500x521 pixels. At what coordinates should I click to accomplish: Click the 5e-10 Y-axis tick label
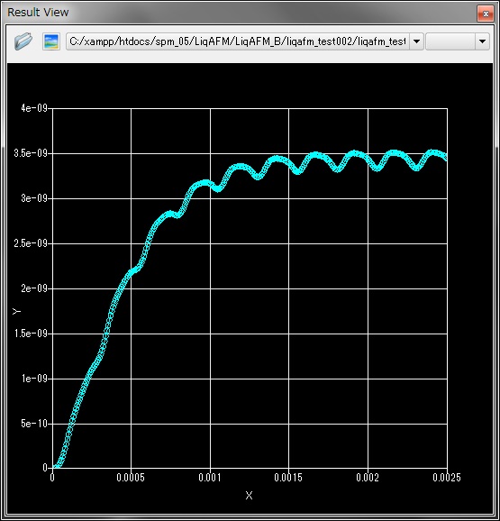(x=34, y=424)
